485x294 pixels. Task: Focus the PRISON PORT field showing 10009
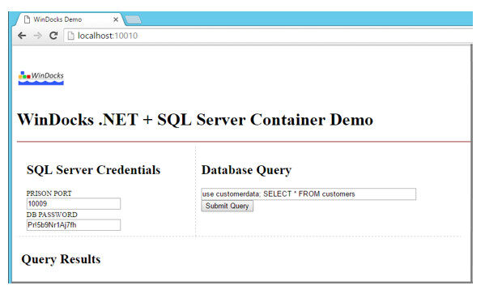point(74,203)
